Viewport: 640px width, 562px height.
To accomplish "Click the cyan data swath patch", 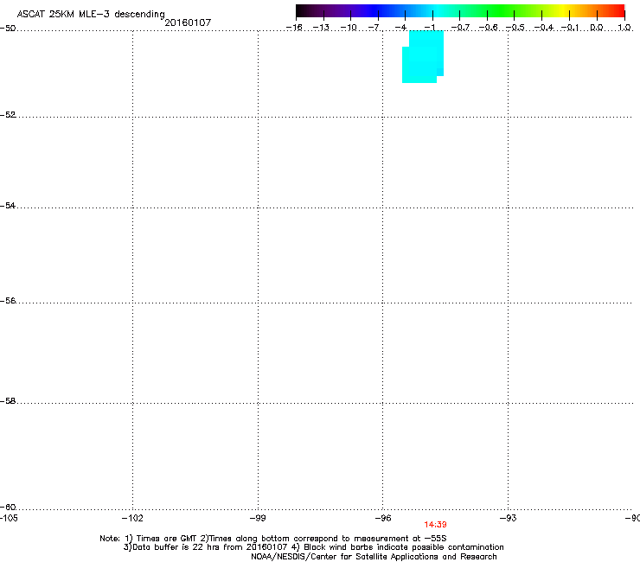I will (x=423, y=57).
